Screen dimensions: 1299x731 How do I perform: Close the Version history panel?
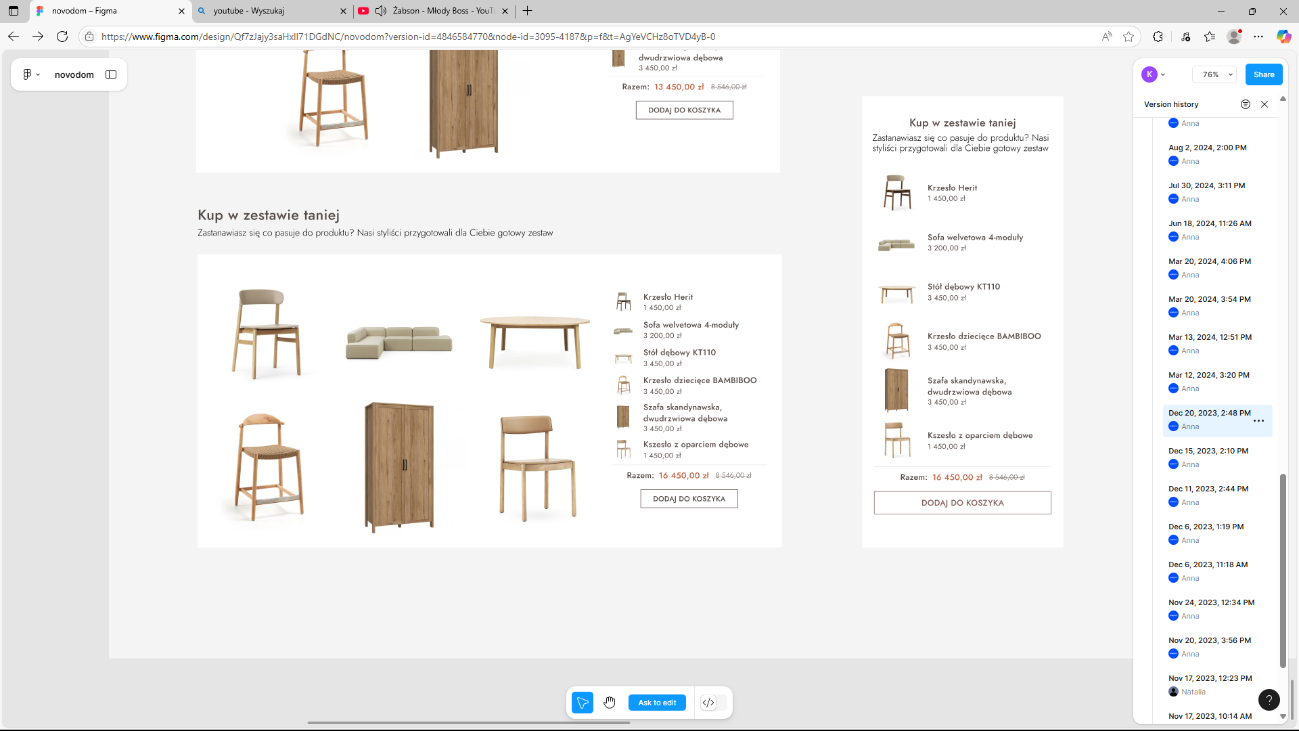tap(1264, 104)
